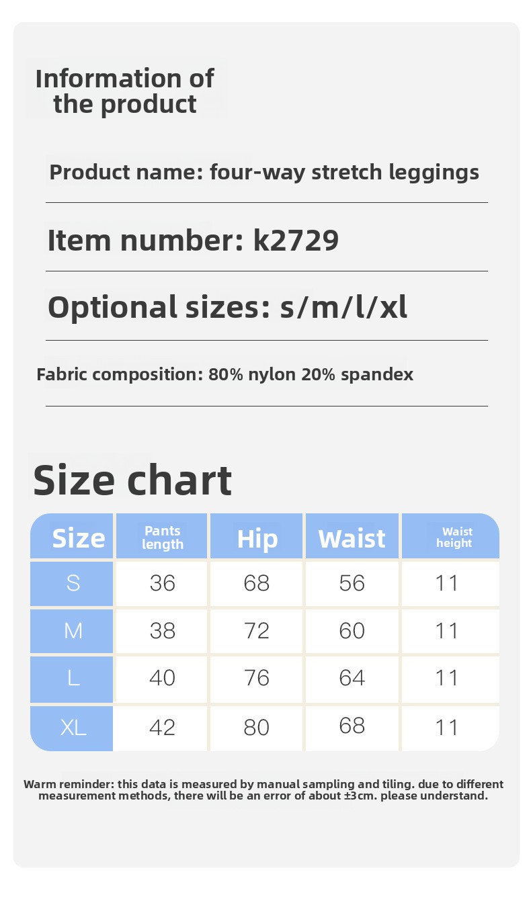Viewport: 531px width, 899px height.
Task: Click hip value 72 in the M row
Action: coord(257,631)
